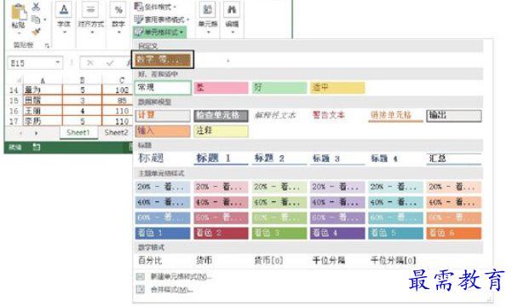Switch to the Sheet2 tab
Screen dimensions: 512x307
tap(116, 132)
